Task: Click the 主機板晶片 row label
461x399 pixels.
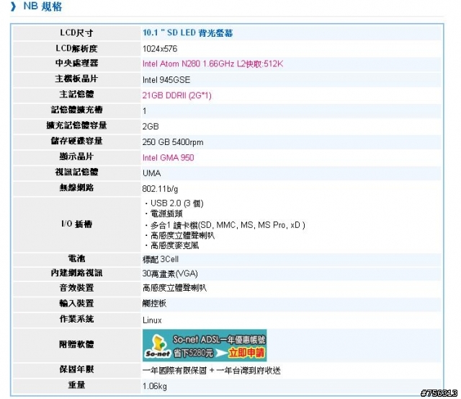Action: point(77,79)
